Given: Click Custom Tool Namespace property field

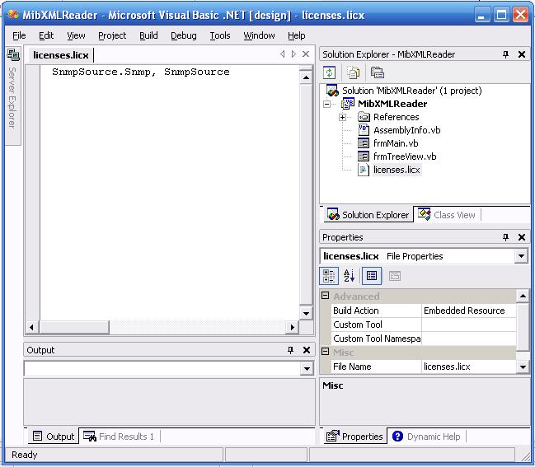Looking at the screenshot, I should [x=468, y=339].
